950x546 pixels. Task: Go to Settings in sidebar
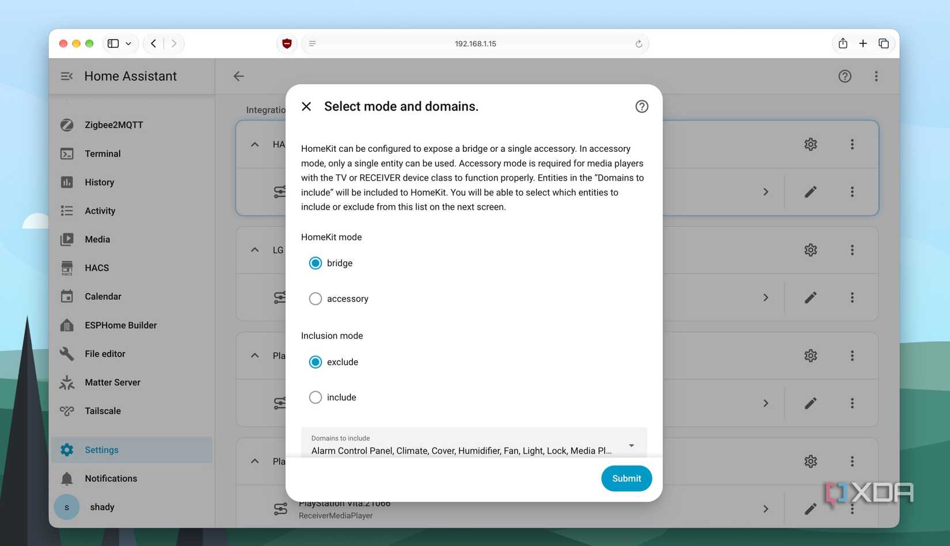[x=132, y=450]
